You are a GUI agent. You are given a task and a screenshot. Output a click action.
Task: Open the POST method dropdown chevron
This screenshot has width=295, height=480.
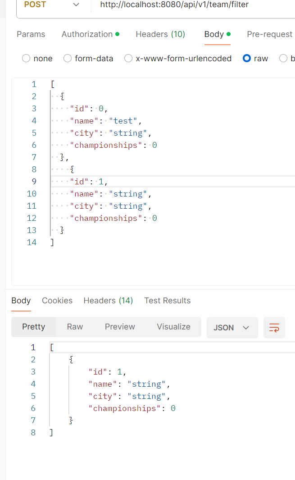click(x=76, y=5)
